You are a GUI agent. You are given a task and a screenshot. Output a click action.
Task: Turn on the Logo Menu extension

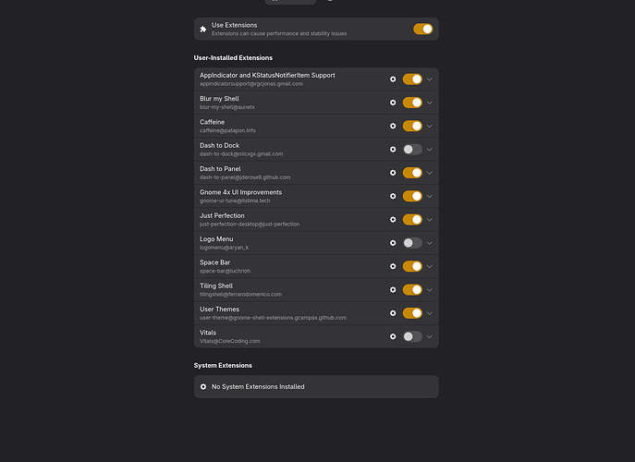pyautogui.click(x=412, y=243)
